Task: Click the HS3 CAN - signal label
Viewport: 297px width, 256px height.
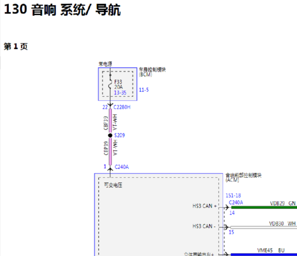Action: 204,226
